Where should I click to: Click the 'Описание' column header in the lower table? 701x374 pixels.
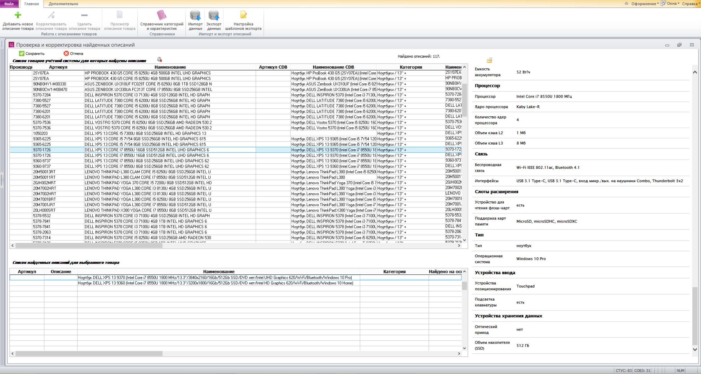61,271
